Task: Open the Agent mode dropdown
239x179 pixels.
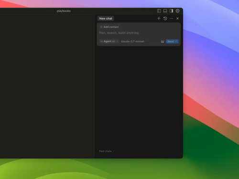Action: [x=109, y=42]
